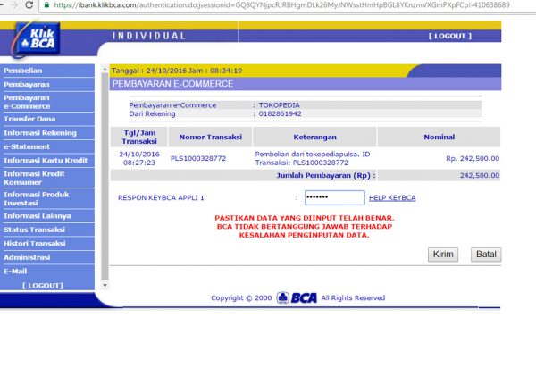Click the Nomor Transaksi column header
The image size is (536, 376).
[210, 137]
